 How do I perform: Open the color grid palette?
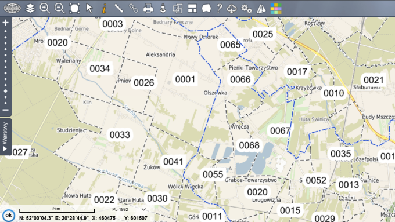click(x=276, y=9)
